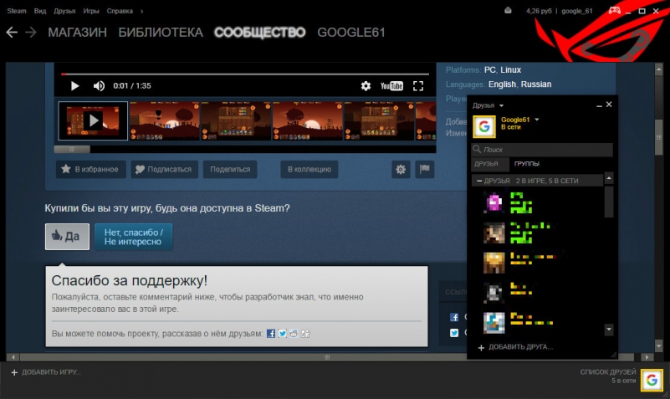Click the thumbnail strip horizontal scroll handle
Viewport: 670px width, 399px height.
tap(72, 150)
